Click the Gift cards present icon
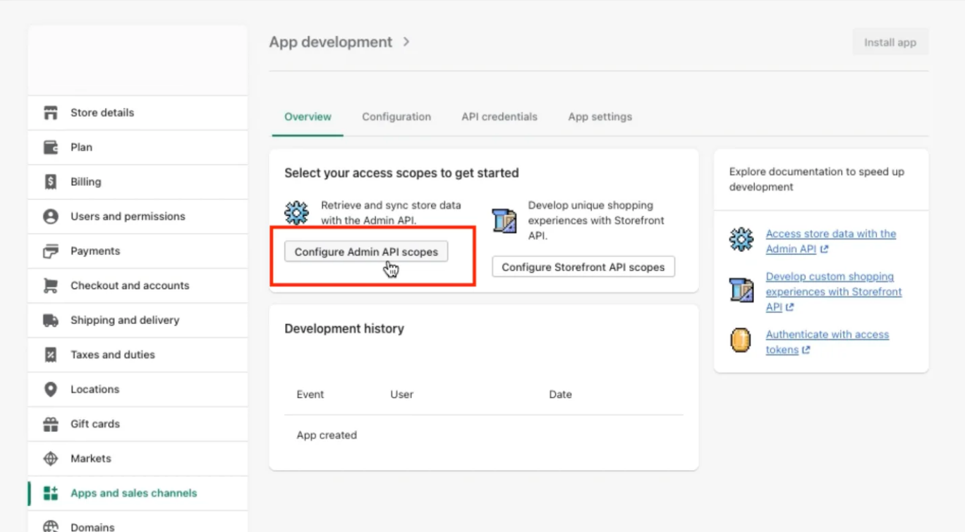 [x=51, y=424]
